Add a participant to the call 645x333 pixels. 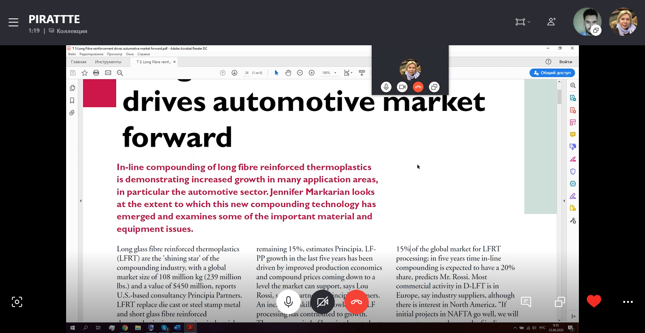coord(551,22)
